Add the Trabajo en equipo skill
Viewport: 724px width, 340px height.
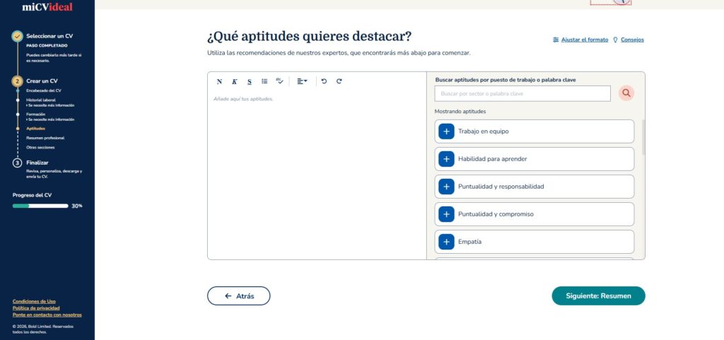tap(446, 131)
